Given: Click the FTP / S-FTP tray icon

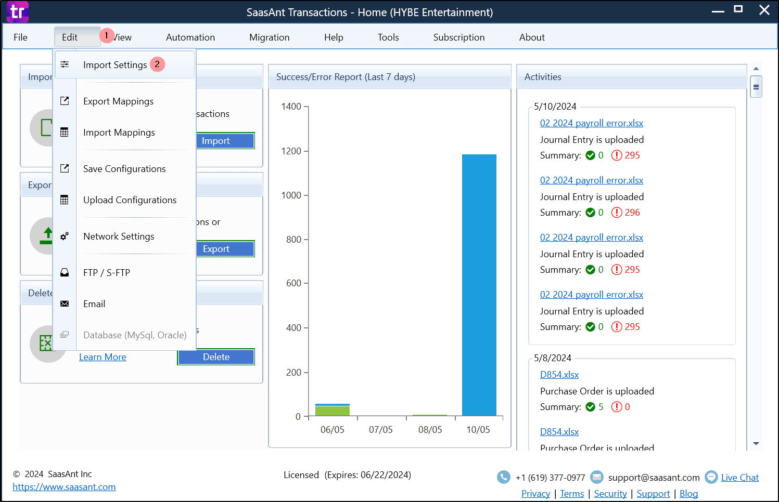Looking at the screenshot, I should click(x=65, y=272).
